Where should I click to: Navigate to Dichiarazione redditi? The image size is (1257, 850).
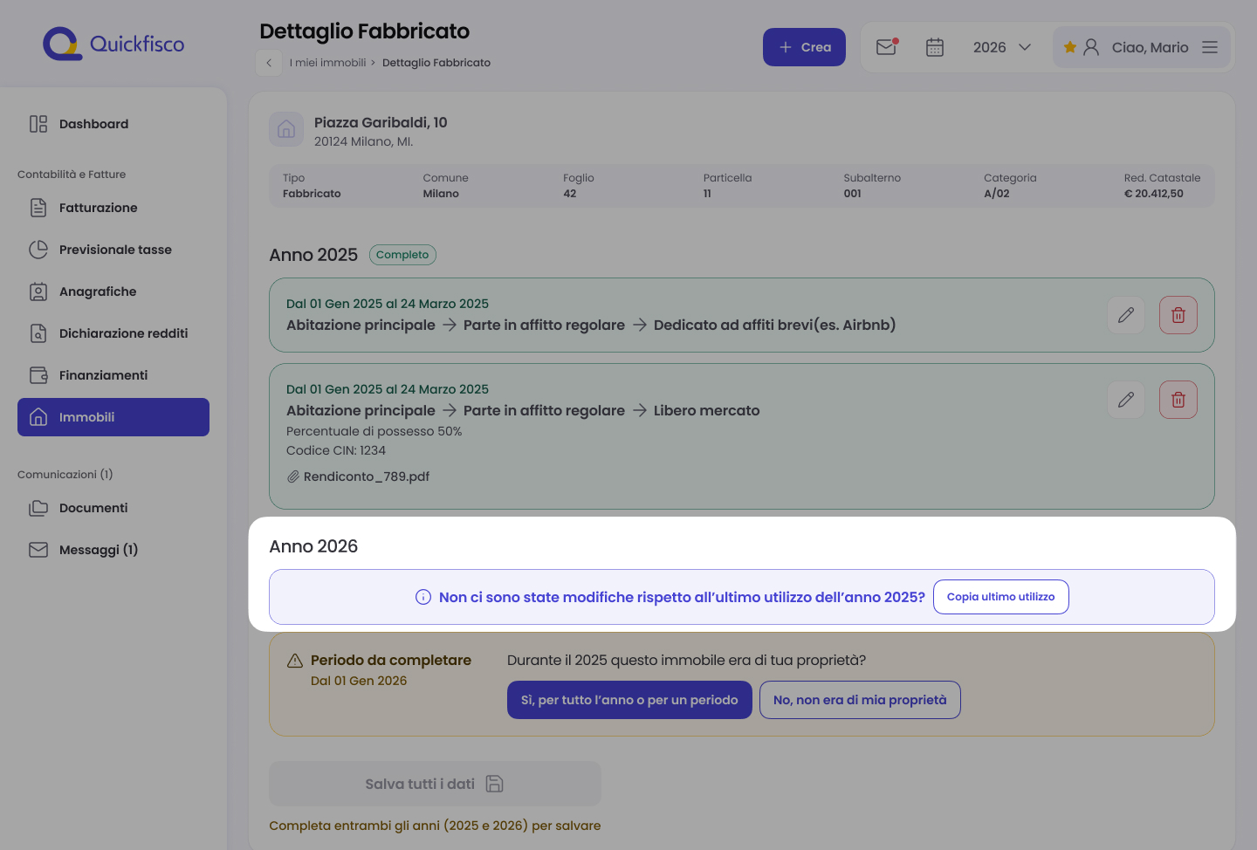[x=123, y=333]
